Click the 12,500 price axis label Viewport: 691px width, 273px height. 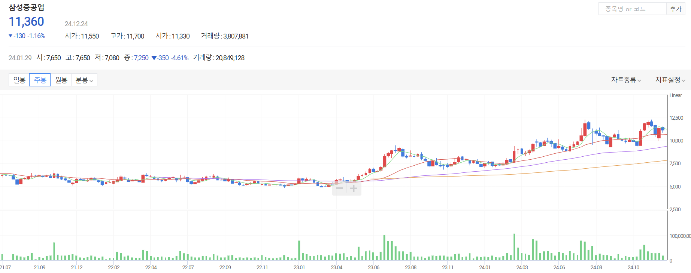[x=676, y=118]
